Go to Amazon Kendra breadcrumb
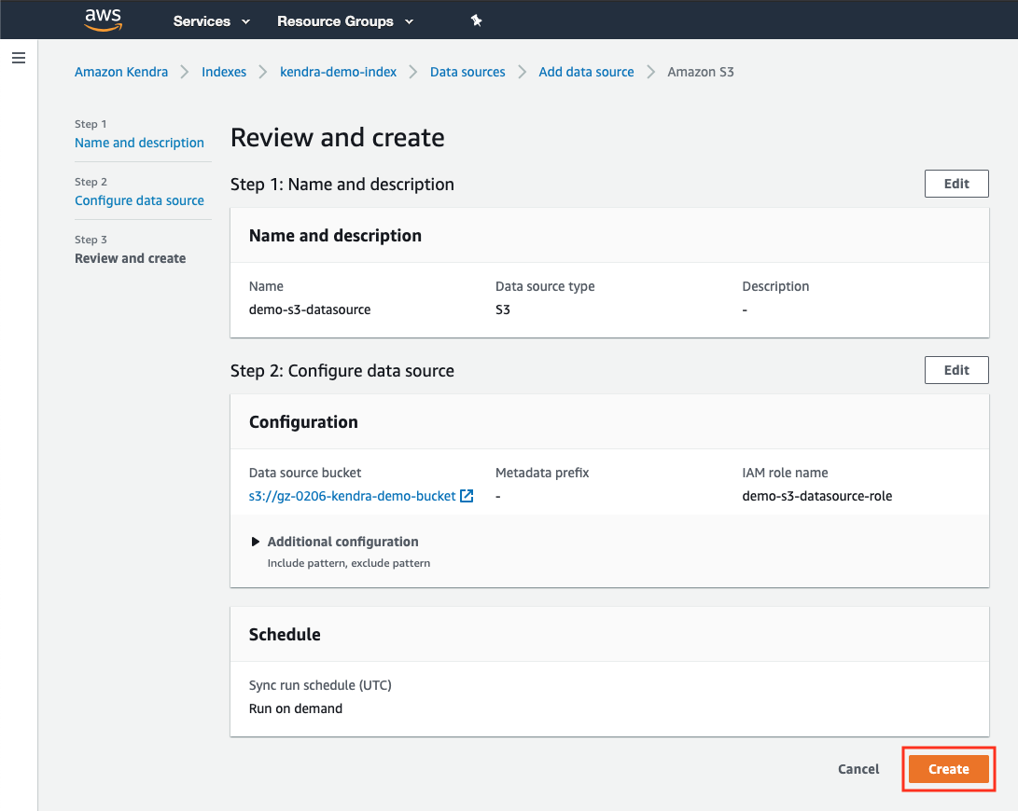Image resolution: width=1018 pixels, height=811 pixels. tap(121, 72)
